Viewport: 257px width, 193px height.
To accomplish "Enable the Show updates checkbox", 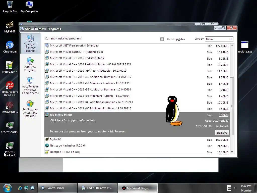I will [x=162, y=39].
